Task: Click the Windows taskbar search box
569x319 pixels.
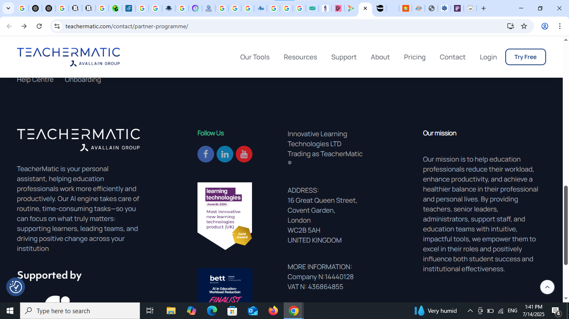Action: (80, 311)
